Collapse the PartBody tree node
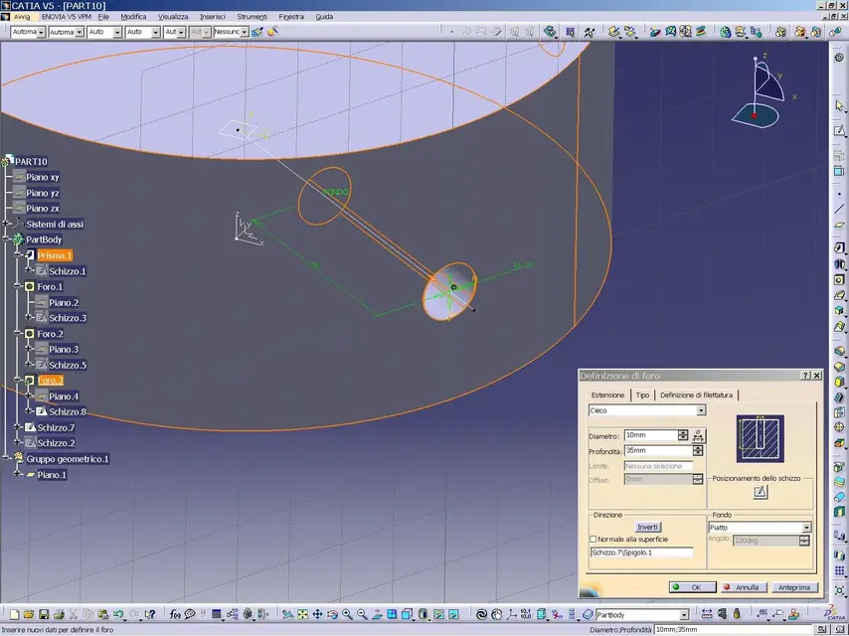Screen dimensions: 849x636 [x=7, y=239]
